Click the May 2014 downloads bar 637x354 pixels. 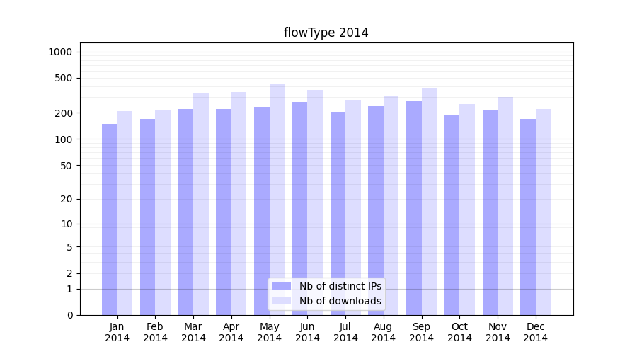[x=277, y=200]
